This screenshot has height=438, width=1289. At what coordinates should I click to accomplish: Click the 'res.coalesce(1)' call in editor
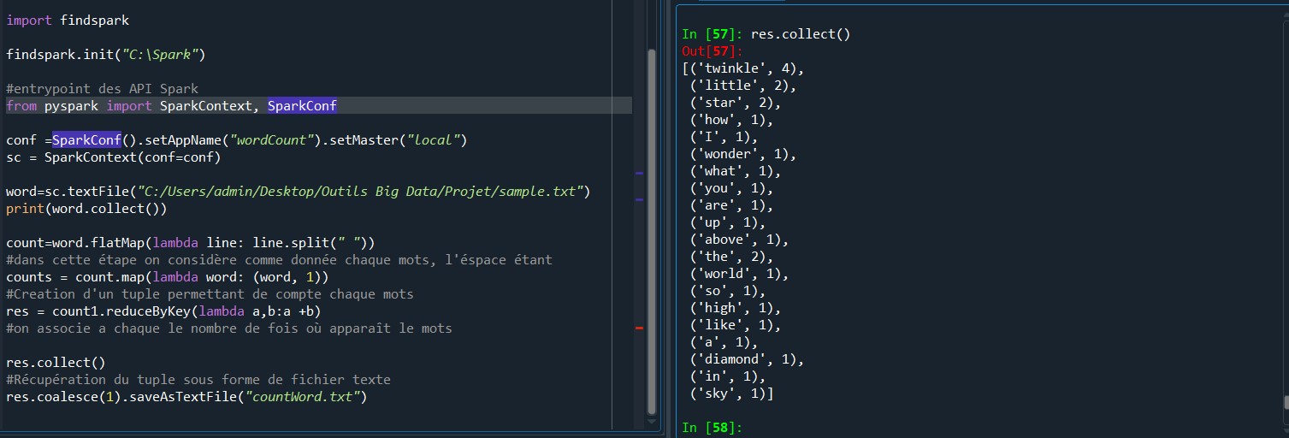63,397
